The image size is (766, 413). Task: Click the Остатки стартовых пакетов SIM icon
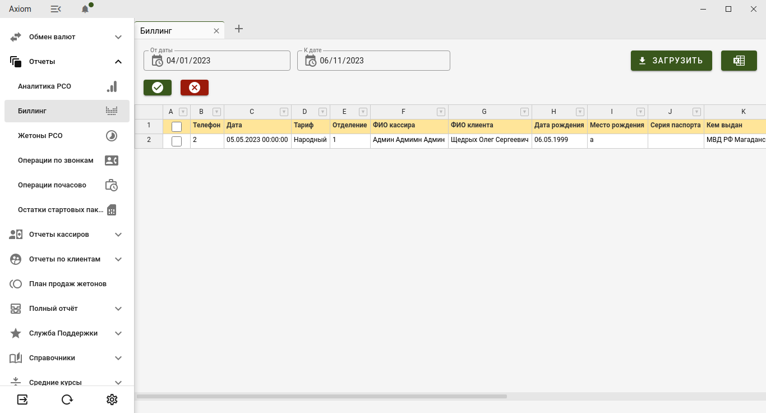pyautogui.click(x=112, y=210)
